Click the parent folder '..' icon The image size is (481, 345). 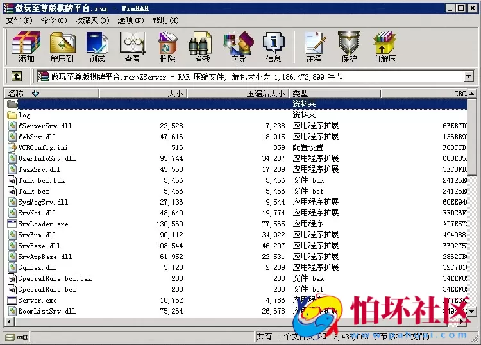(12, 105)
